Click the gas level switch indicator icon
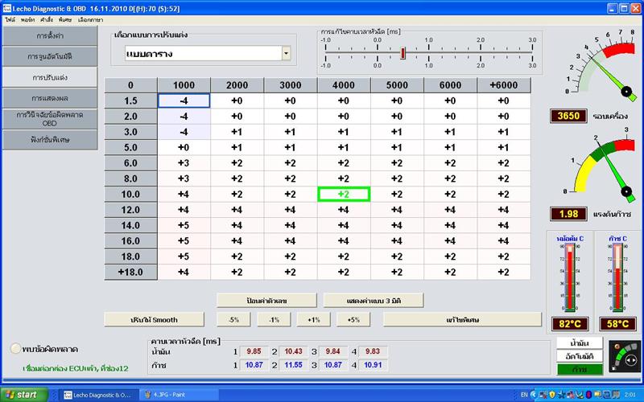This screenshot has width=644, height=402. [x=625, y=356]
